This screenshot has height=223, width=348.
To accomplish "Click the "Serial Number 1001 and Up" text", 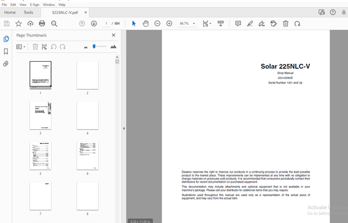I will coord(285,82).
